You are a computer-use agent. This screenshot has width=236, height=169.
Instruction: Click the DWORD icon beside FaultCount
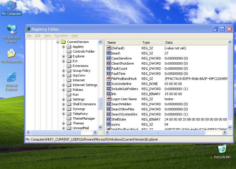108,68
